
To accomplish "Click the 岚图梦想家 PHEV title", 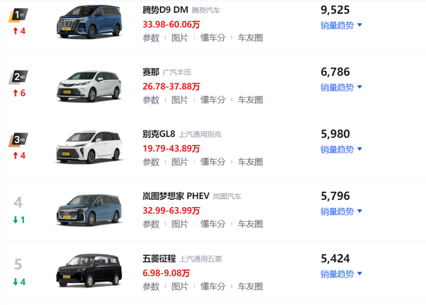I will pos(176,196).
